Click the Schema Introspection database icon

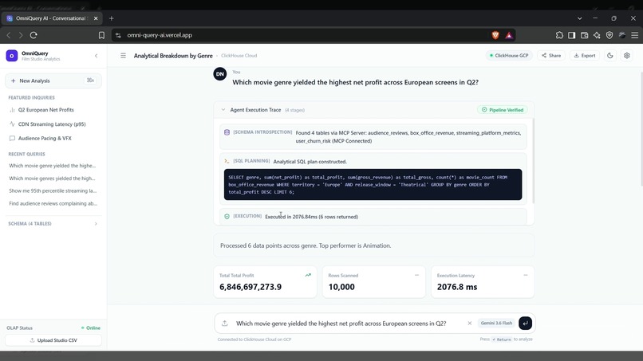(x=227, y=132)
